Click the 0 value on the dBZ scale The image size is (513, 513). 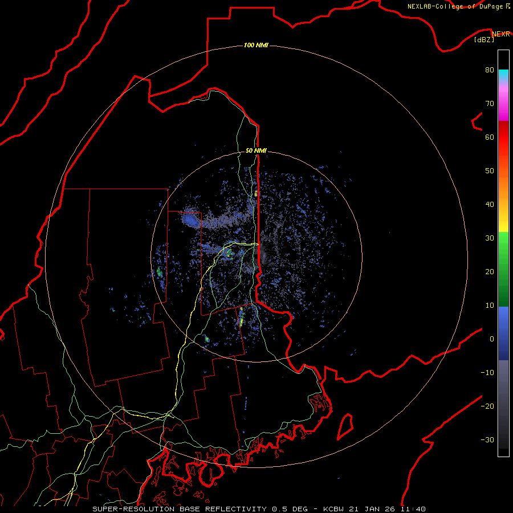tap(492, 339)
